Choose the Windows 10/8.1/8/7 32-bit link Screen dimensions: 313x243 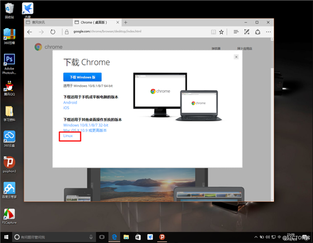(86, 125)
